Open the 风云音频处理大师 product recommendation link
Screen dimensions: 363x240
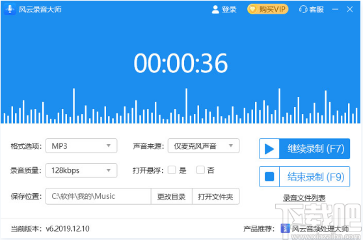pyautogui.click(x=315, y=229)
